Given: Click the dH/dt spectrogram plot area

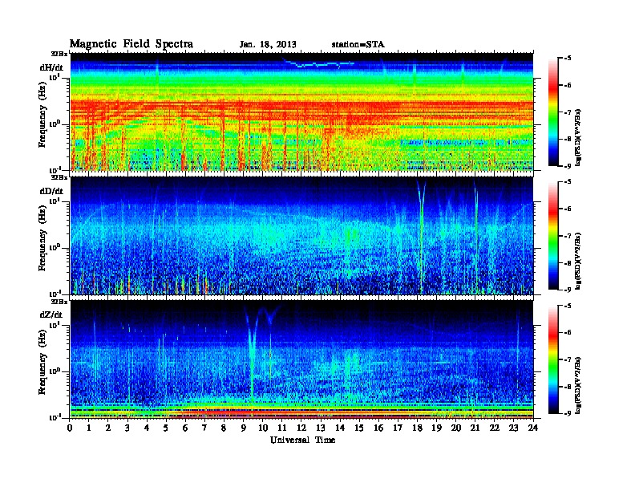Looking at the screenshot, I should (x=301, y=112).
